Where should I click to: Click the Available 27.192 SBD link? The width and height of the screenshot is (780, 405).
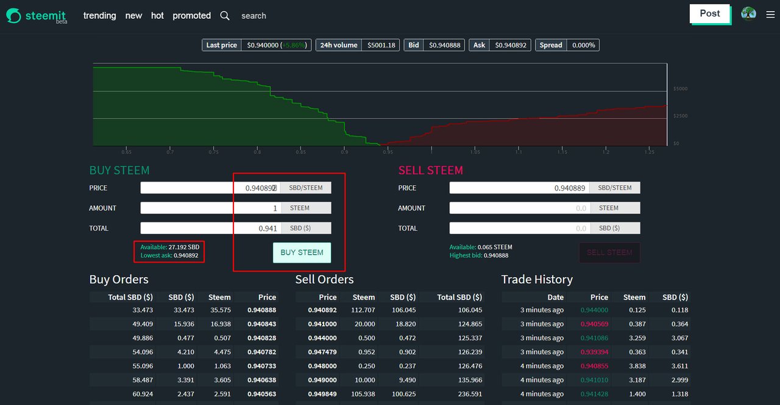click(x=169, y=247)
